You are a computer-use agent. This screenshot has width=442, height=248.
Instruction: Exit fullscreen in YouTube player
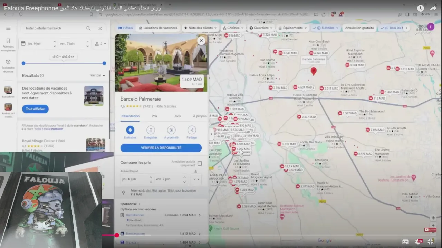tap(430, 242)
